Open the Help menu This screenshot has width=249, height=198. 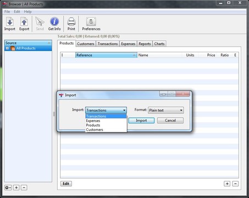(x=28, y=12)
